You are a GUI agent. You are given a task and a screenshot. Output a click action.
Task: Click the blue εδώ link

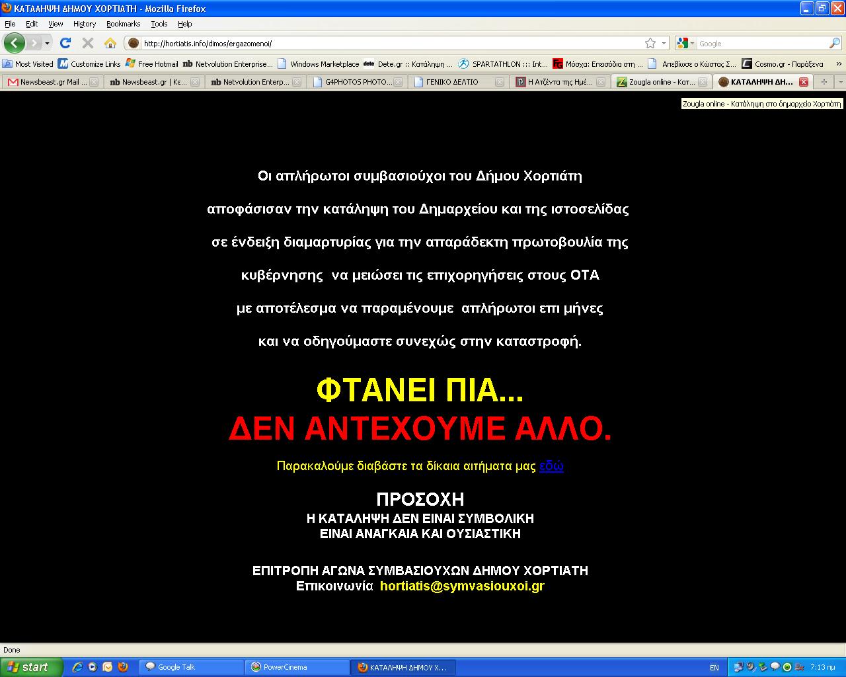pos(551,466)
